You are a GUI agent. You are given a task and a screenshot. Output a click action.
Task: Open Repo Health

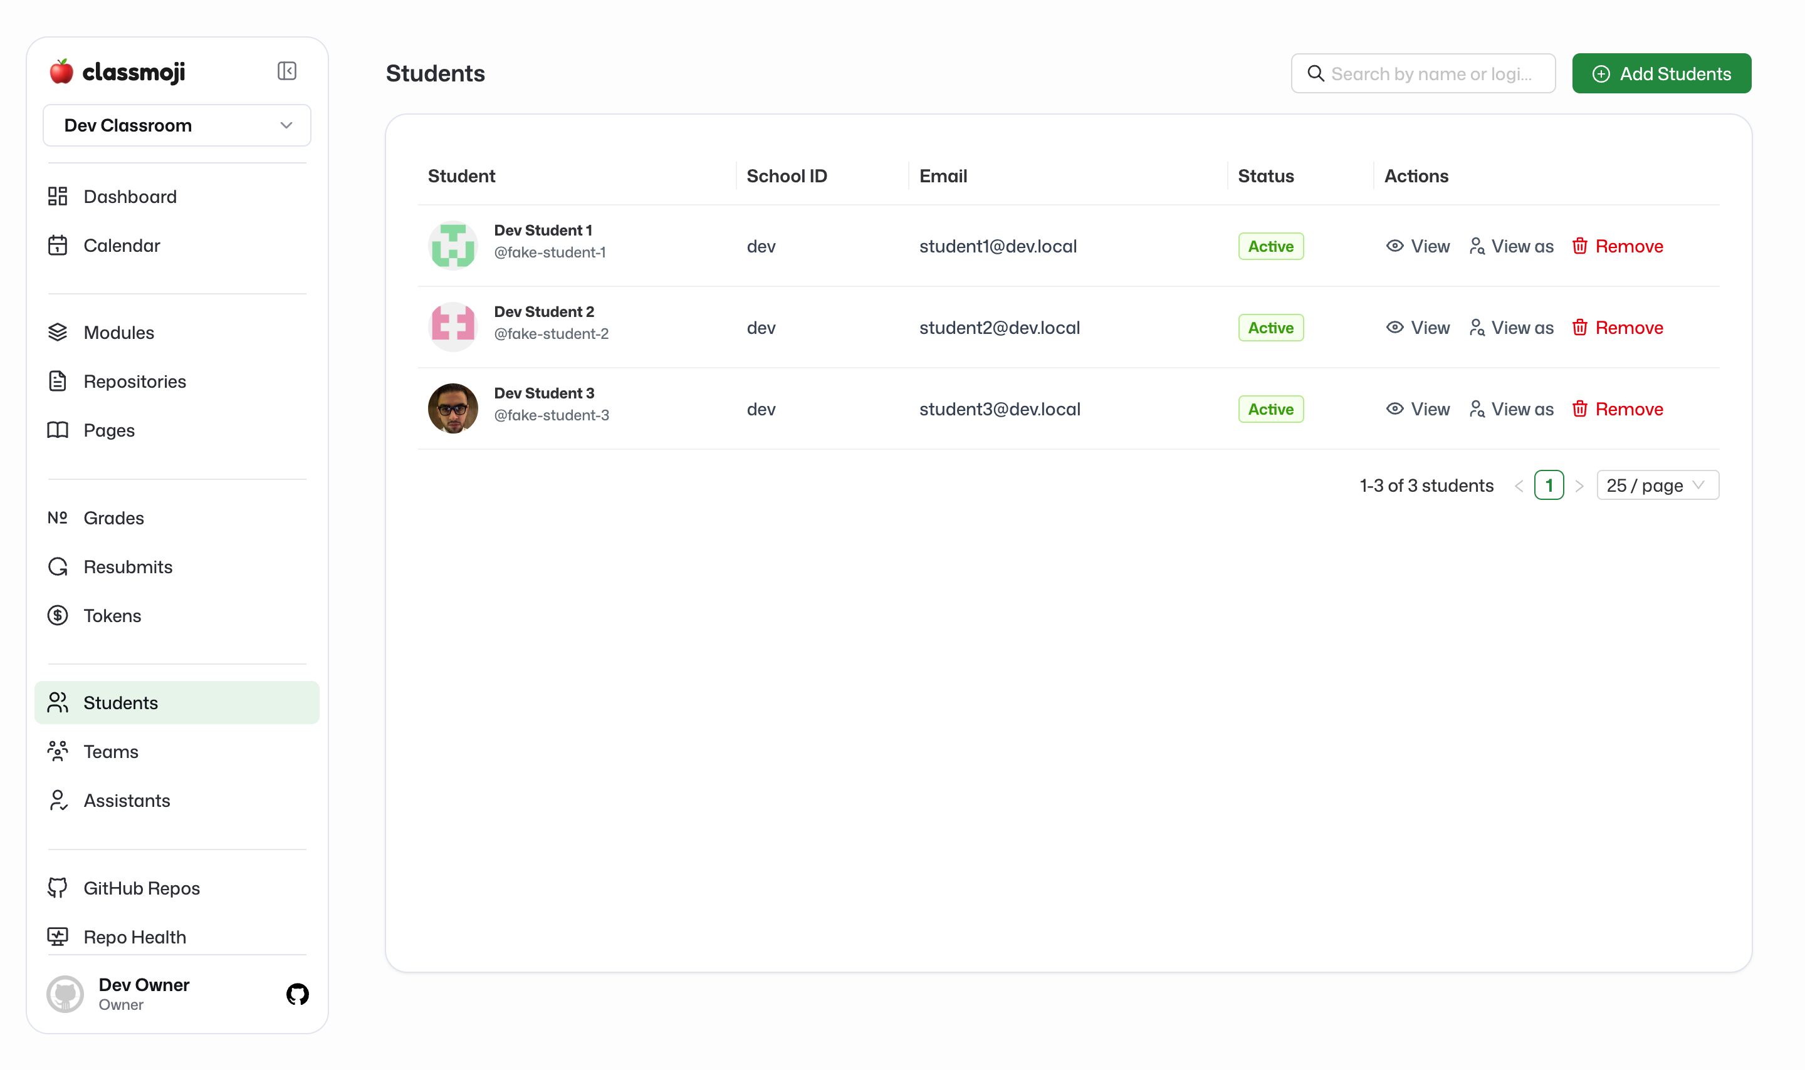click(177, 937)
